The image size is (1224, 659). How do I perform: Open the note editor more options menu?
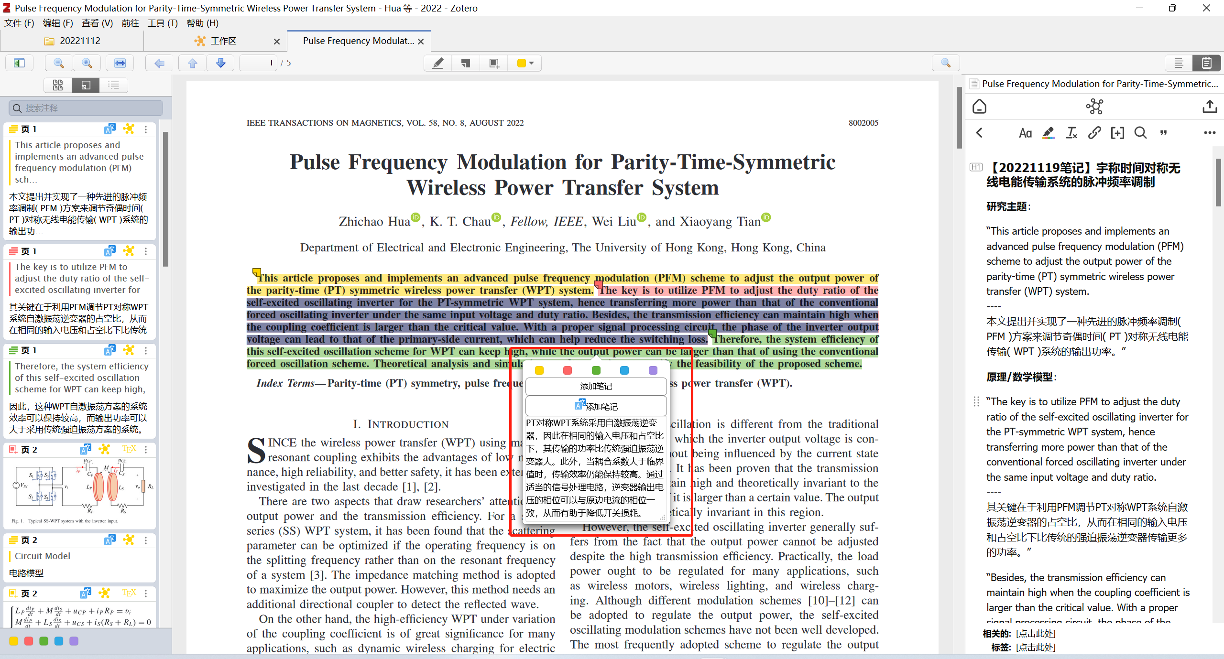click(x=1209, y=133)
